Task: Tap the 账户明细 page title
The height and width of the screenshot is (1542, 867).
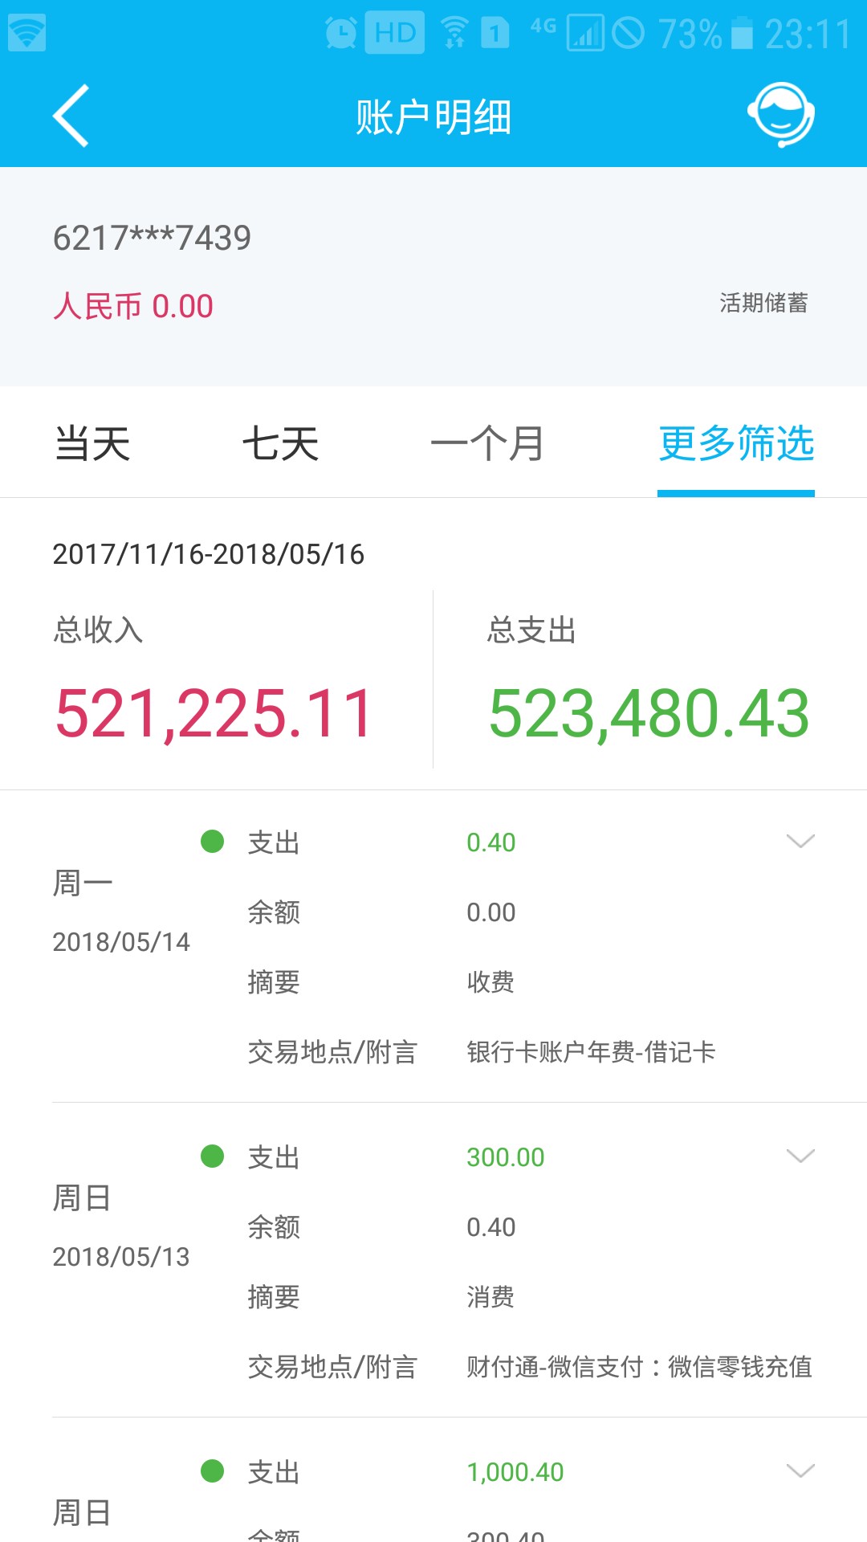Action: pos(433,117)
